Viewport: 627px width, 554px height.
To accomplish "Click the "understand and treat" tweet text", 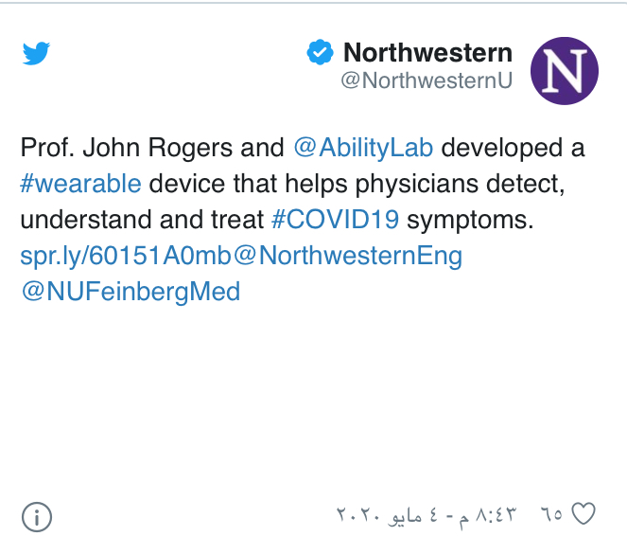I will tap(142, 220).
